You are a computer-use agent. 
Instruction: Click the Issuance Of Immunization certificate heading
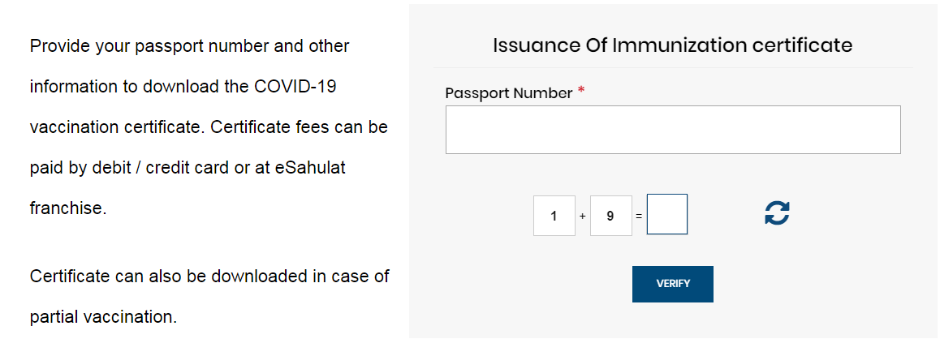[673, 45]
